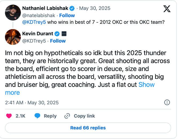This screenshot has width=179, height=139.
Task: Open the Nathaniel Labishak display name
Action: click(x=45, y=8)
